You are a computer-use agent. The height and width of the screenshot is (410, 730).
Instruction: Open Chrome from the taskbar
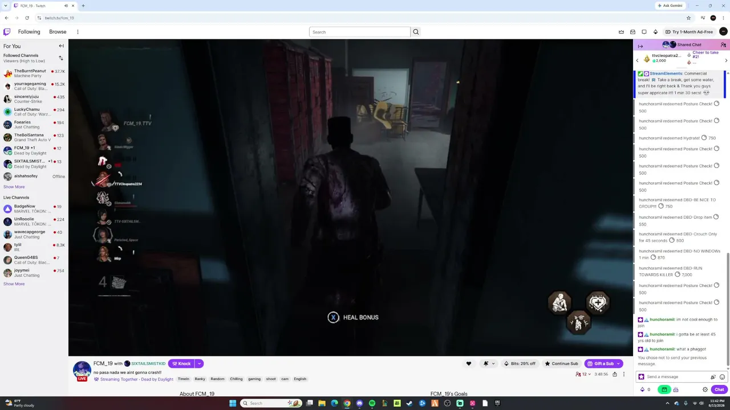347,403
